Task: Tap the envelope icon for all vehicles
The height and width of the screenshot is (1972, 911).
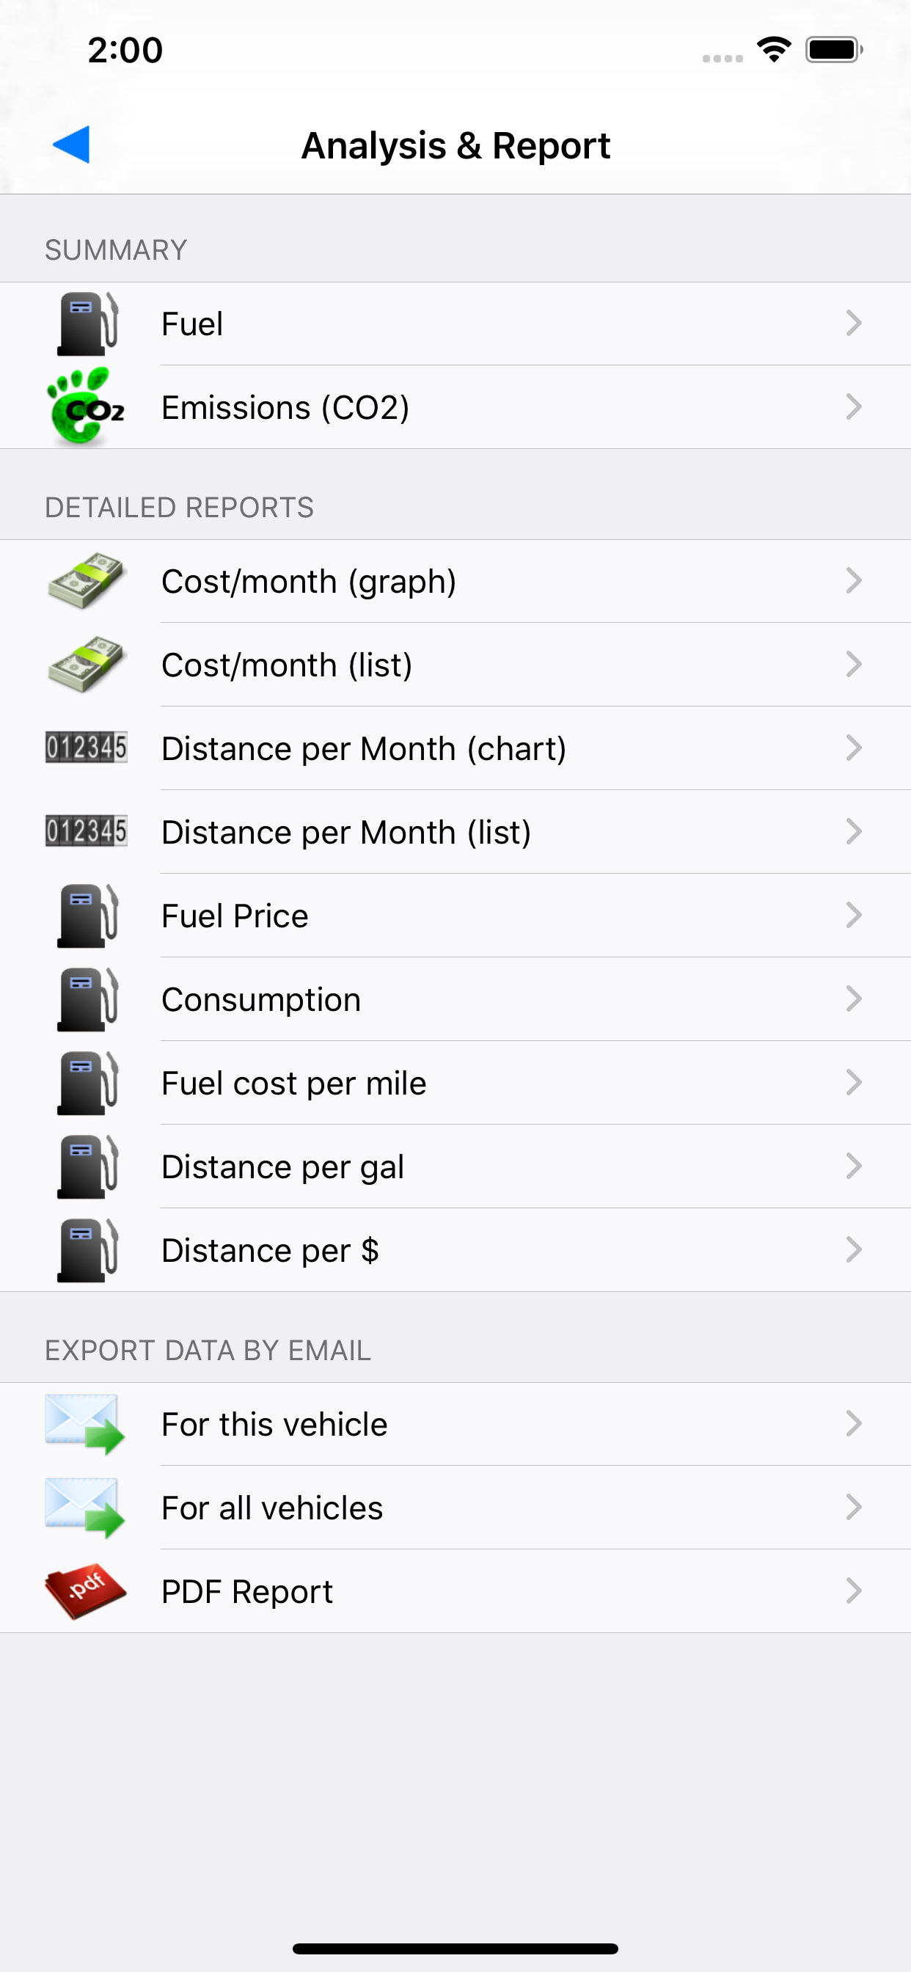Action: pos(84,1508)
